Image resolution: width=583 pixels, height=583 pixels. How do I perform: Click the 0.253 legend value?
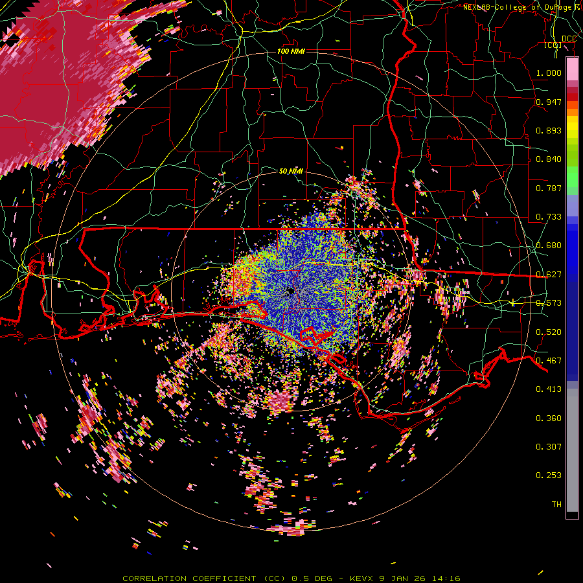pyautogui.click(x=549, y=475)
